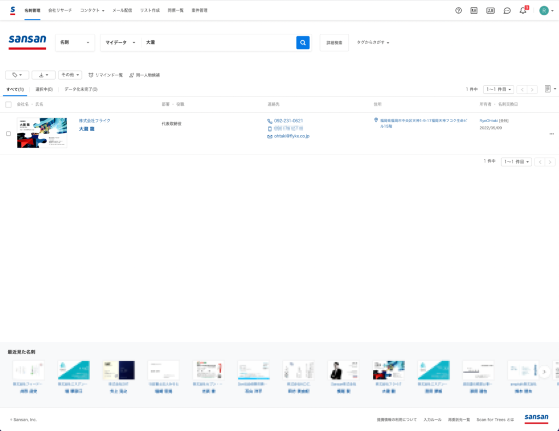The image size is (559, 431).
Task: Click email ohtaki@flyke.co.jp
Action: pos(292,136)
